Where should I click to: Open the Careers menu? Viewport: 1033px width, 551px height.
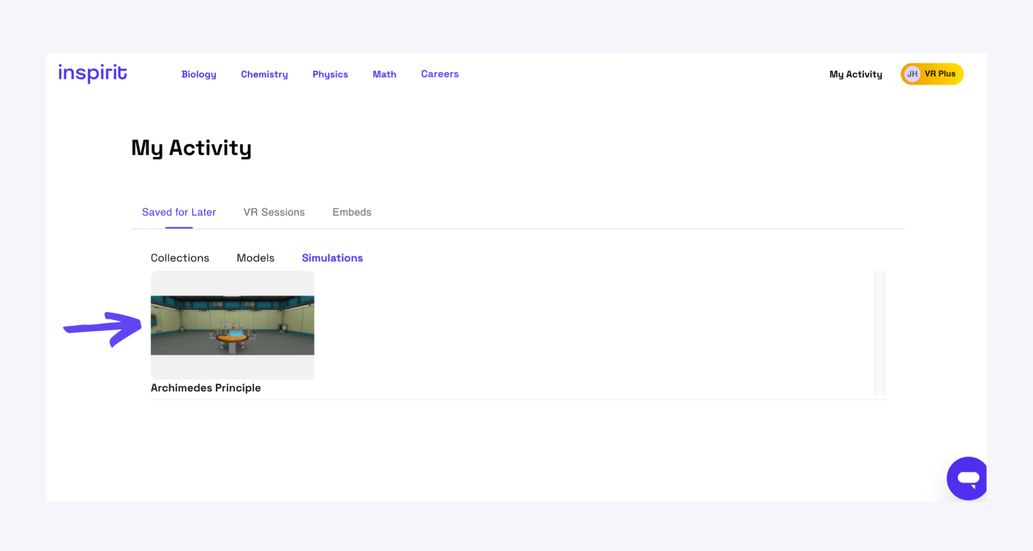click(x=440, y=74)
